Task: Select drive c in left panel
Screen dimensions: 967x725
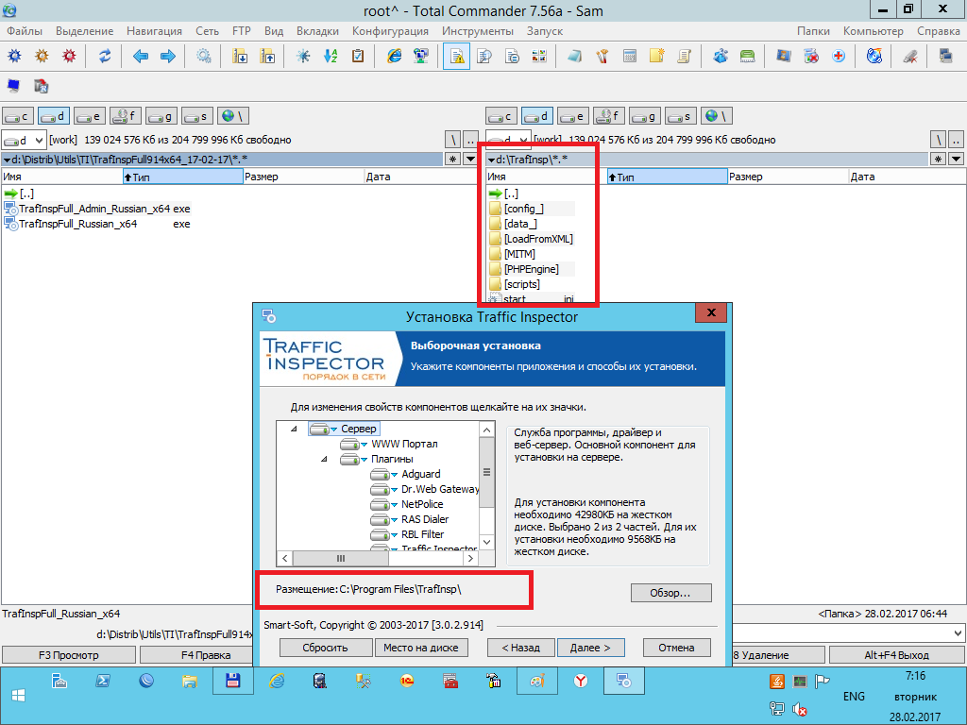Action: pos(17,116)
